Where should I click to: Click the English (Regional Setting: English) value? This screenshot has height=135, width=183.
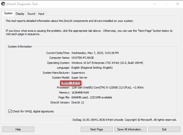coord(92,68)
